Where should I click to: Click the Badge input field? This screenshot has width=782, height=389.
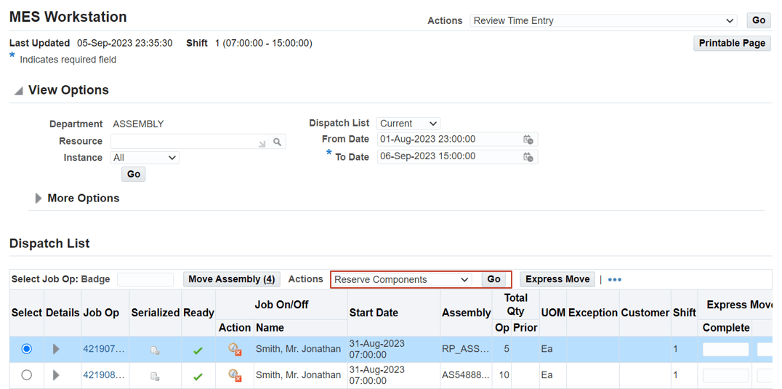145,279
